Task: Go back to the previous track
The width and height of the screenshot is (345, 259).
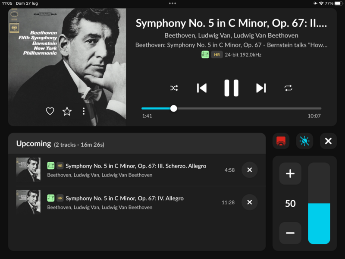Action: click(x=201, y=88)
